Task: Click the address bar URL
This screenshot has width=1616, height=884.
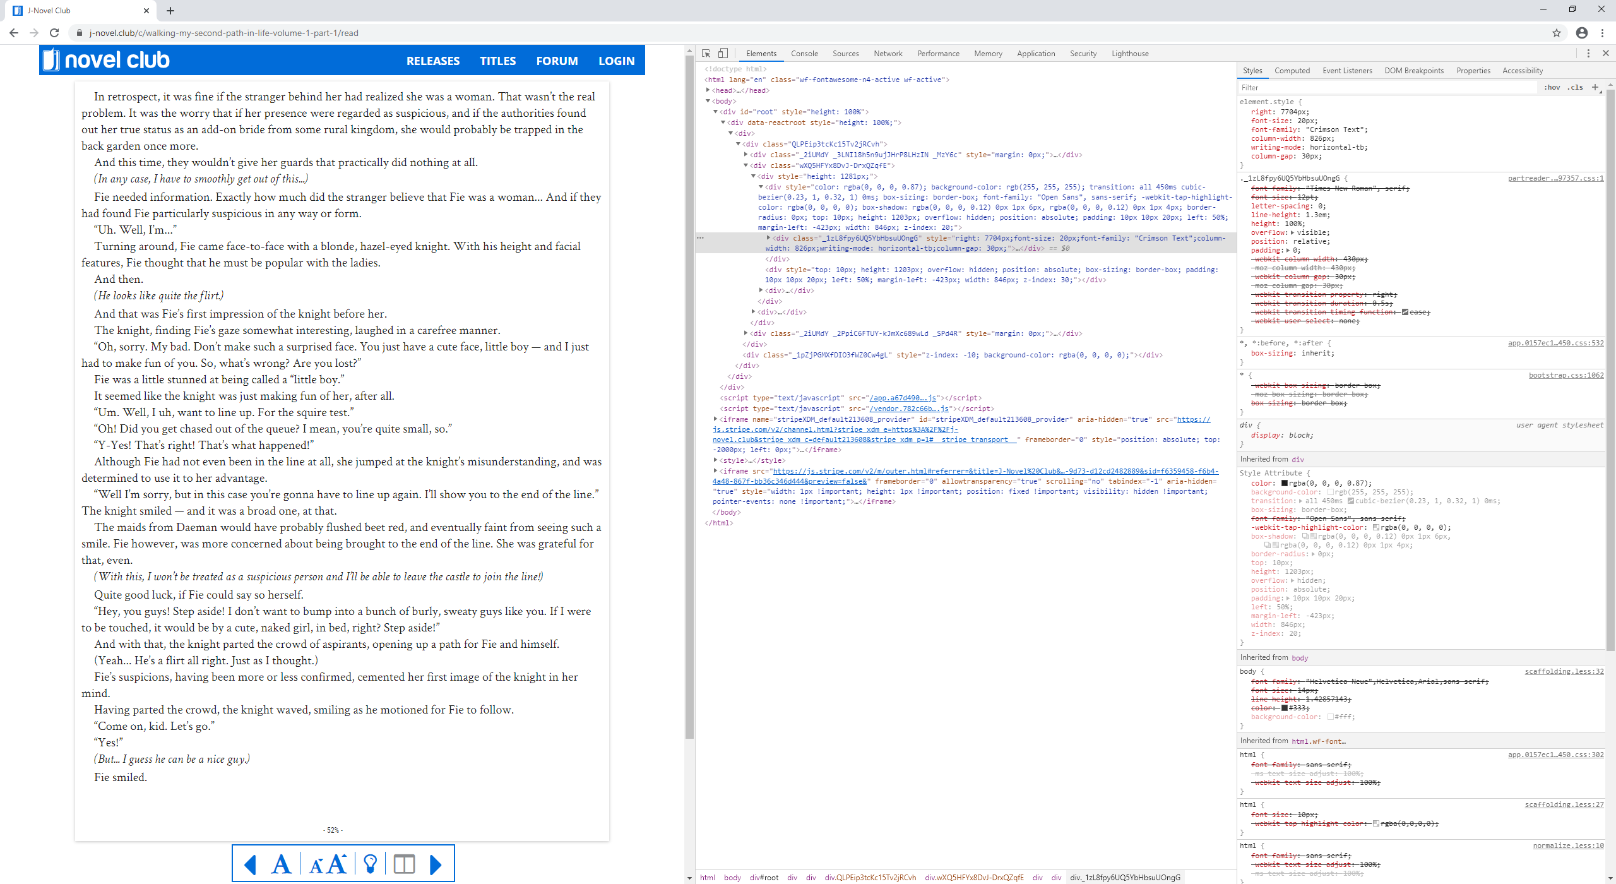Action: 223,33
